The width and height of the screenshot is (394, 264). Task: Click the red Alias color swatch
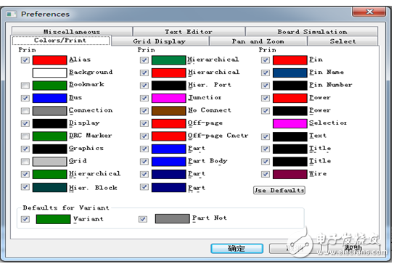click(49, 60)
